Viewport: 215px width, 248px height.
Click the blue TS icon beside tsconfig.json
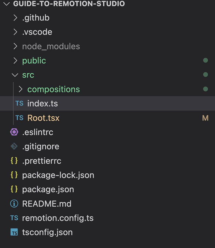point(14,232)
